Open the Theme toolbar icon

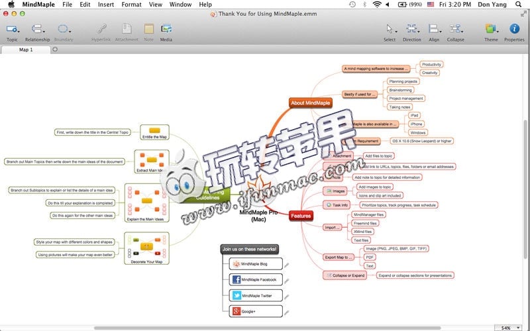coord(490,29)
